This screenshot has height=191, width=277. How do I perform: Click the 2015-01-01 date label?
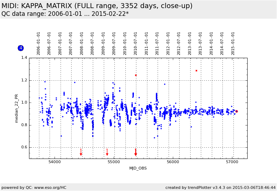tap(233, 43)
